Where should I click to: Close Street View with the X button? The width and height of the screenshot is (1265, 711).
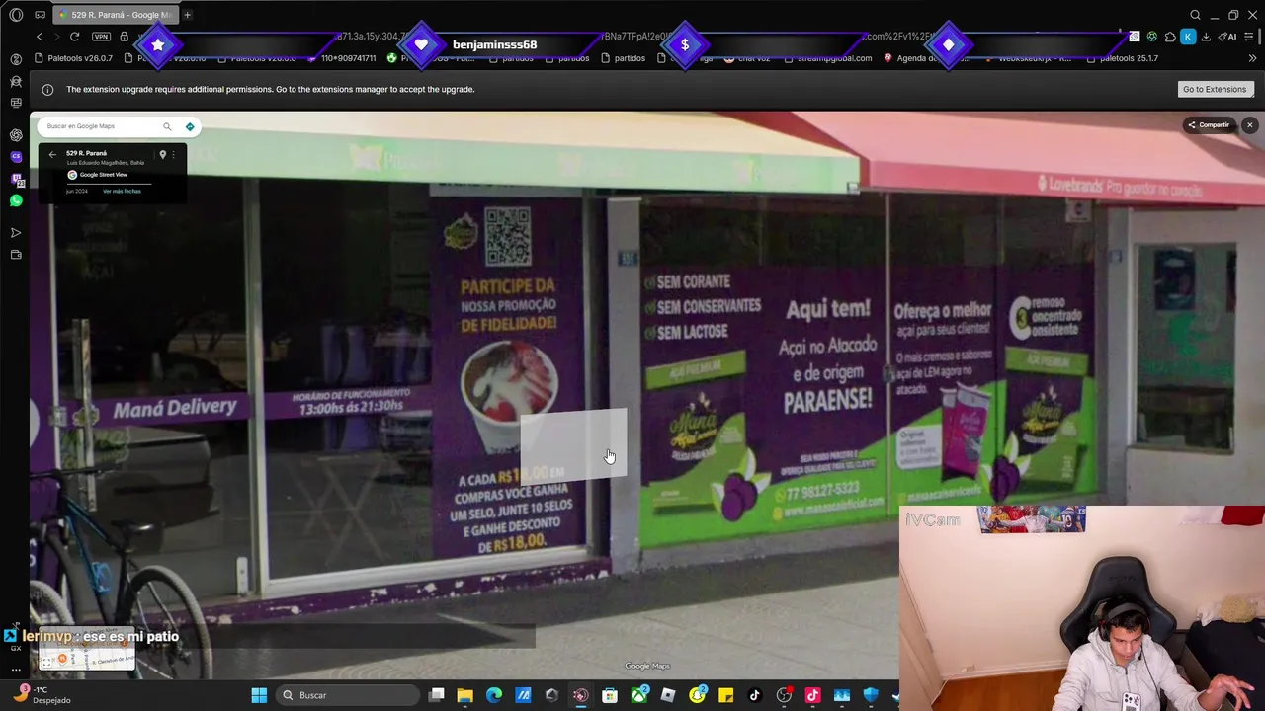click(x=1249, y=125)
